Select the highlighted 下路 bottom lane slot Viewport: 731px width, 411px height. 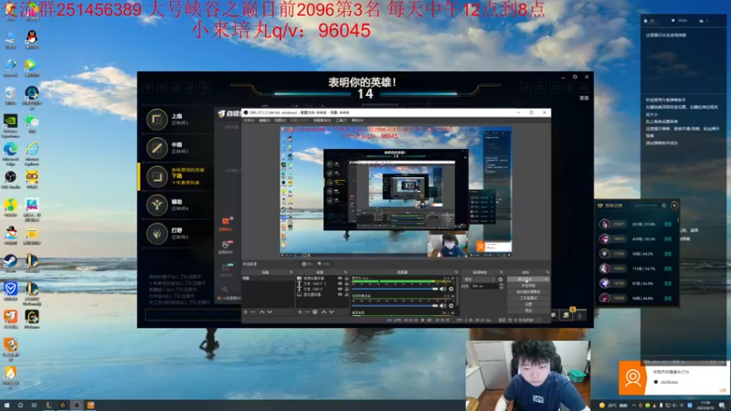coord(176,176)
